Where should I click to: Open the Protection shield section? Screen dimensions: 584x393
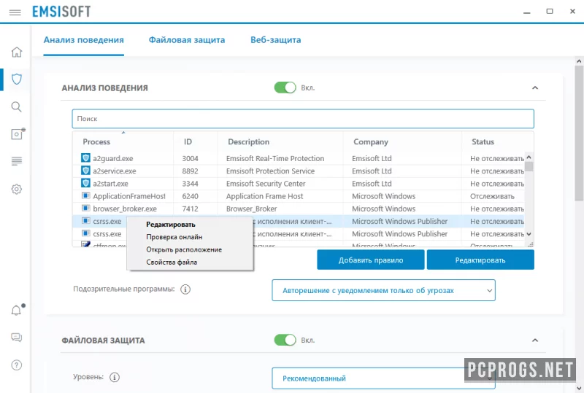tap(16, 79)
